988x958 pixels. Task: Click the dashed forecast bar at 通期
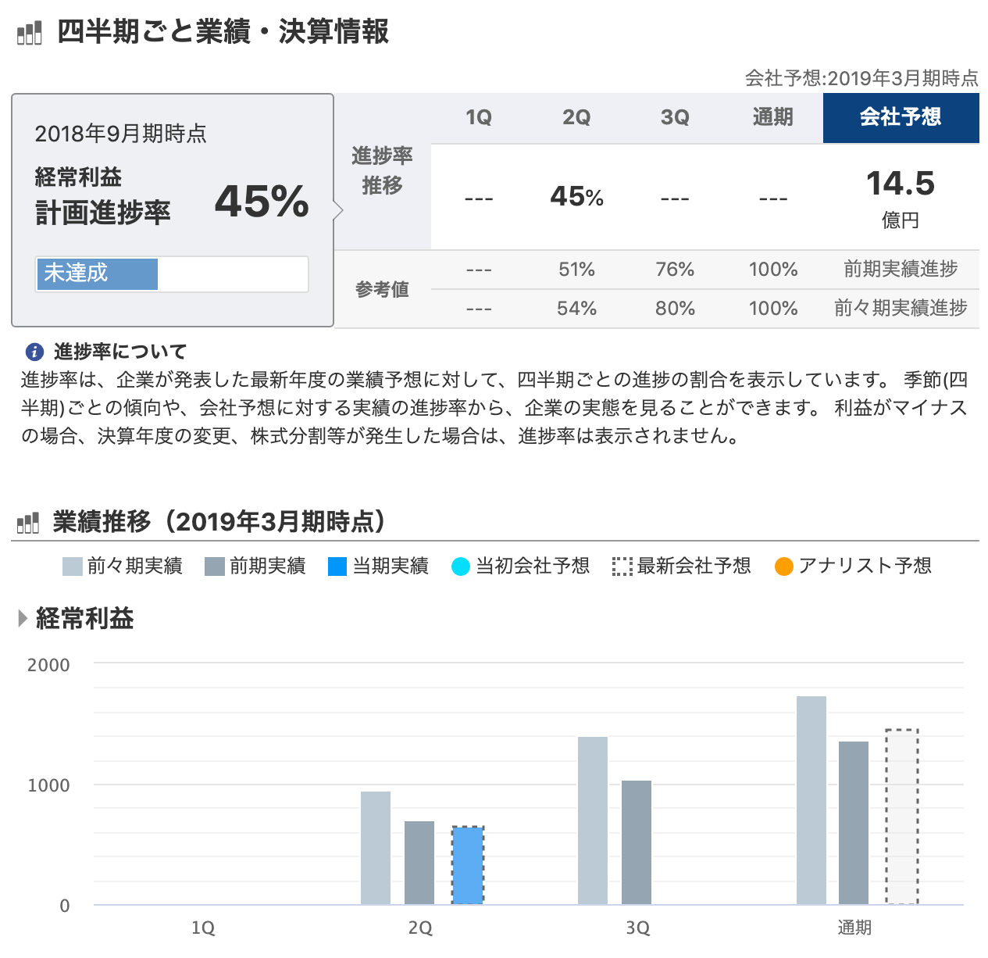(x=902, y=817)
